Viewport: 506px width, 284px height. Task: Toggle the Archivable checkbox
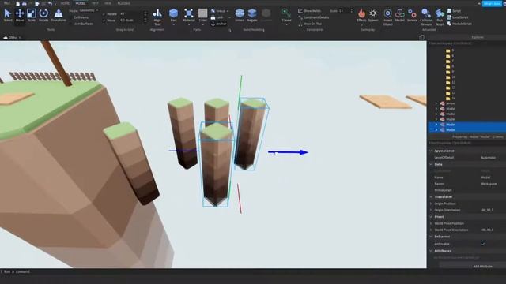pyautogui.click(x=483, y=244)
